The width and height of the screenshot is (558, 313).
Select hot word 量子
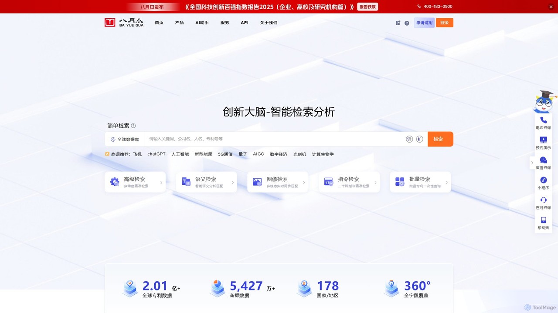pos(243,154)
